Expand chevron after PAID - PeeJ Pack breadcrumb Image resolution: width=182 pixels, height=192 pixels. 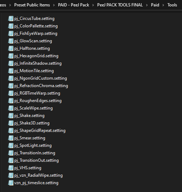click(93, 5)
